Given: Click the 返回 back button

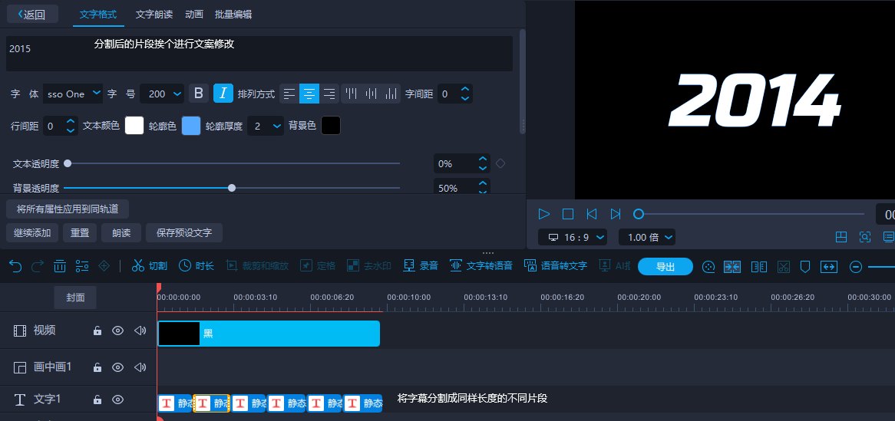Looking at the screenshot, I should pos(32,15).
